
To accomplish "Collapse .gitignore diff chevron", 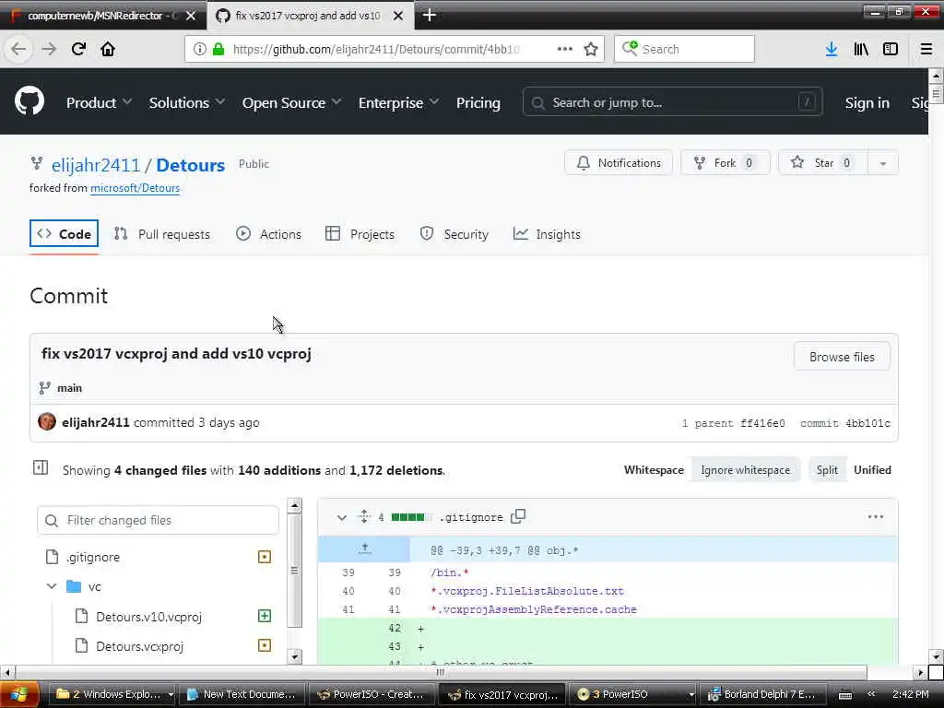I will [x=341, y=517].
